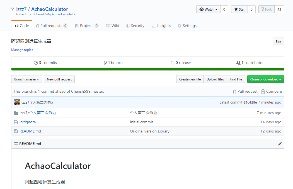Click the fork icon beside lzzz7 repository name
This screenshot has width=293, height=189.
point(13,9)
